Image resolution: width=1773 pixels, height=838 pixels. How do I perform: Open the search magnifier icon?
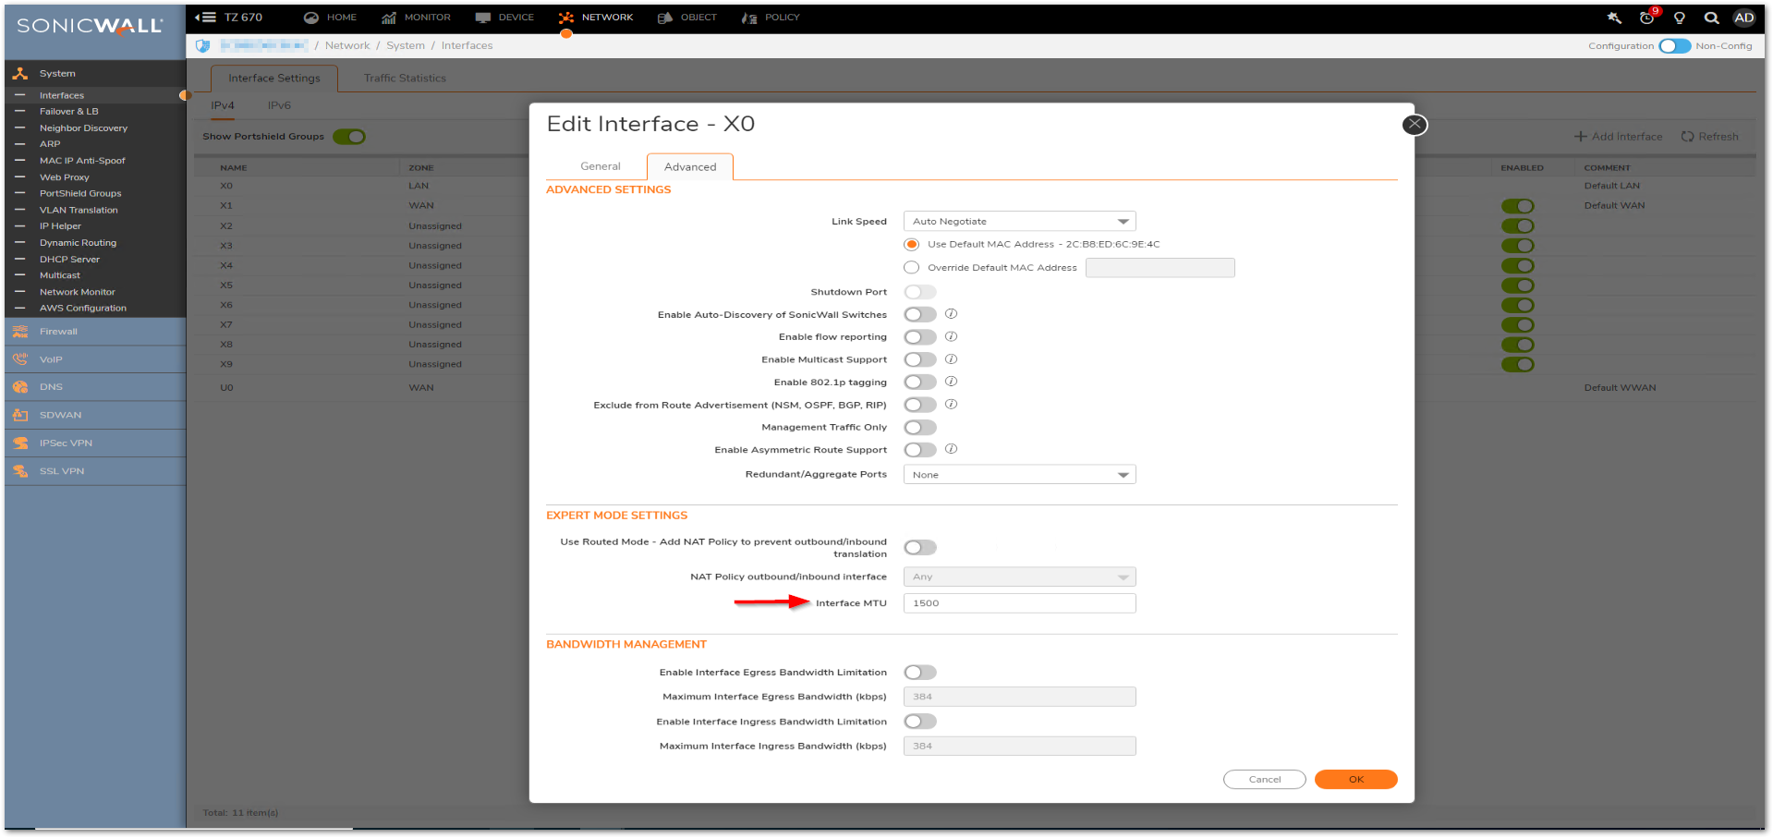click(1711, 18)
